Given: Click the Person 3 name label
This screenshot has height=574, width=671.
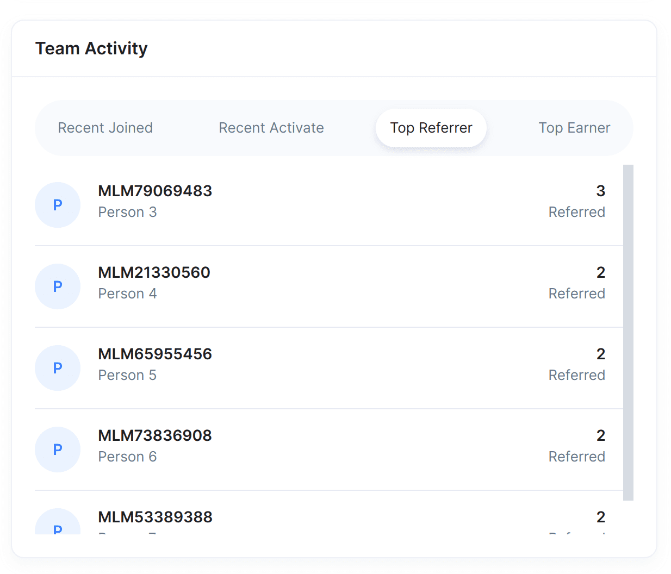Looking at the screenshot, I should 127,212.
